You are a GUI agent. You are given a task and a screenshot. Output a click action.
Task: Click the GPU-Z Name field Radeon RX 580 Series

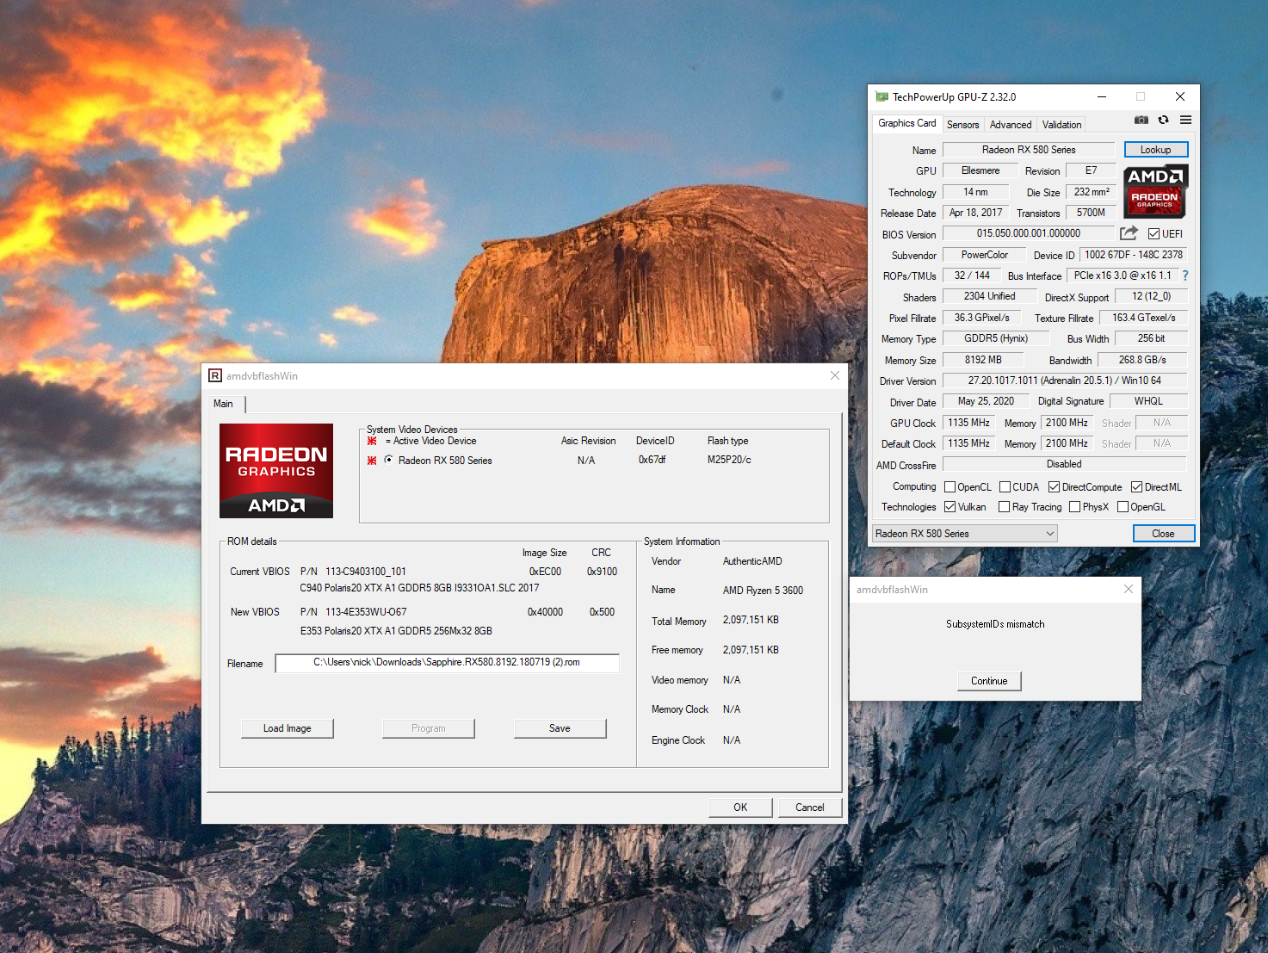(x=1029, y=150)
